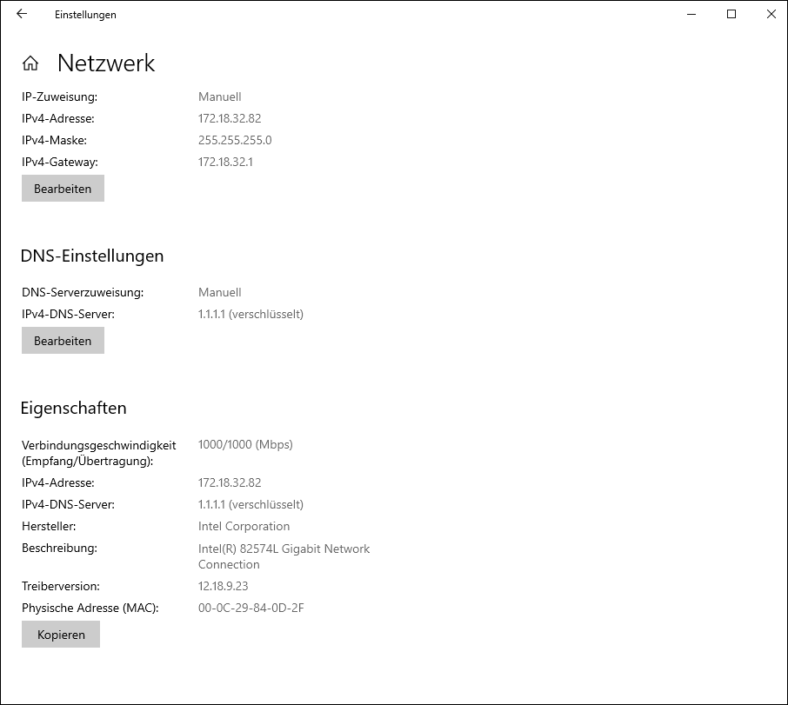The height and width of the screenshot is (705, 788).
Task: Click the MAC address 00-0C-29-84-0D-2F
Action: tap(250, 608)
